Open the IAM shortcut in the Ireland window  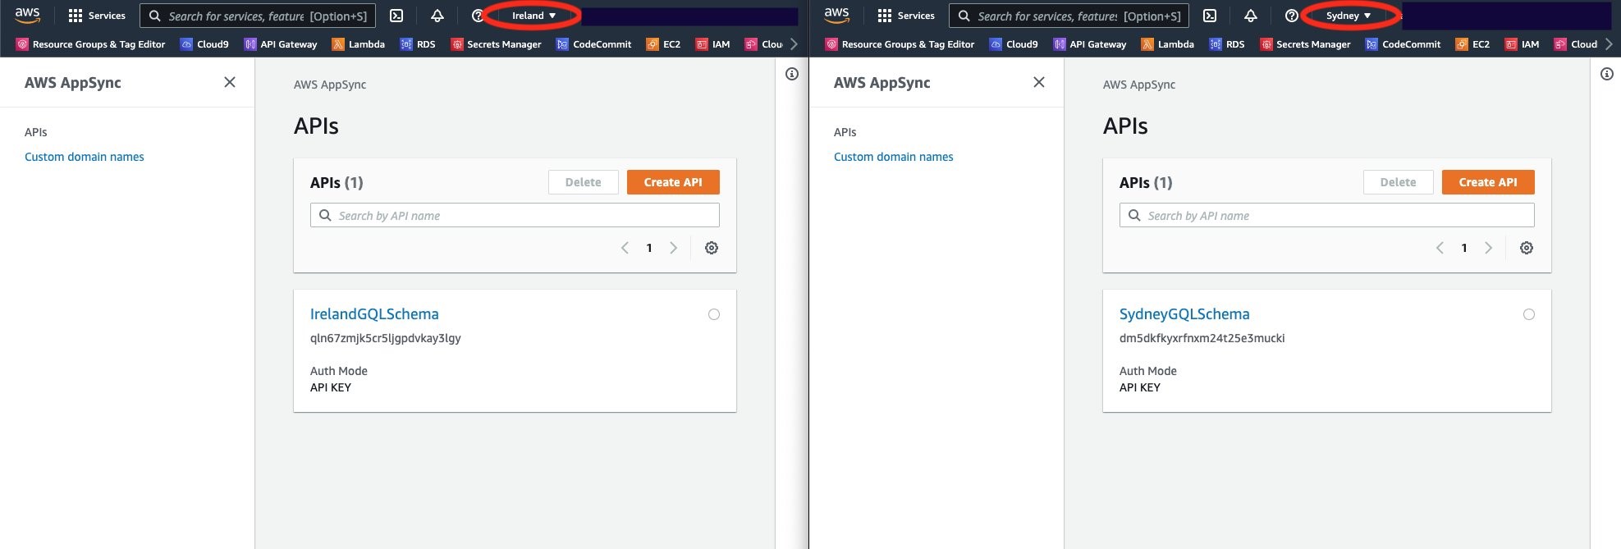tap(713, 44)
